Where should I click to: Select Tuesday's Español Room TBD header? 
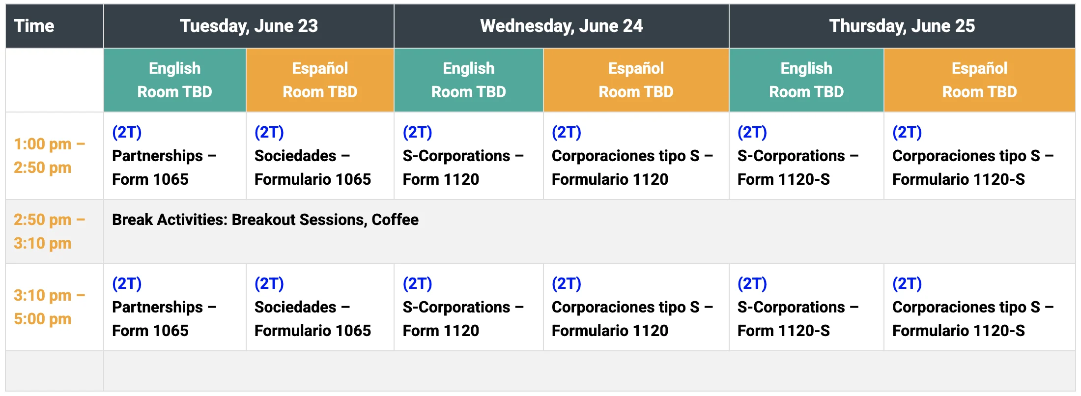pos(320,80)
